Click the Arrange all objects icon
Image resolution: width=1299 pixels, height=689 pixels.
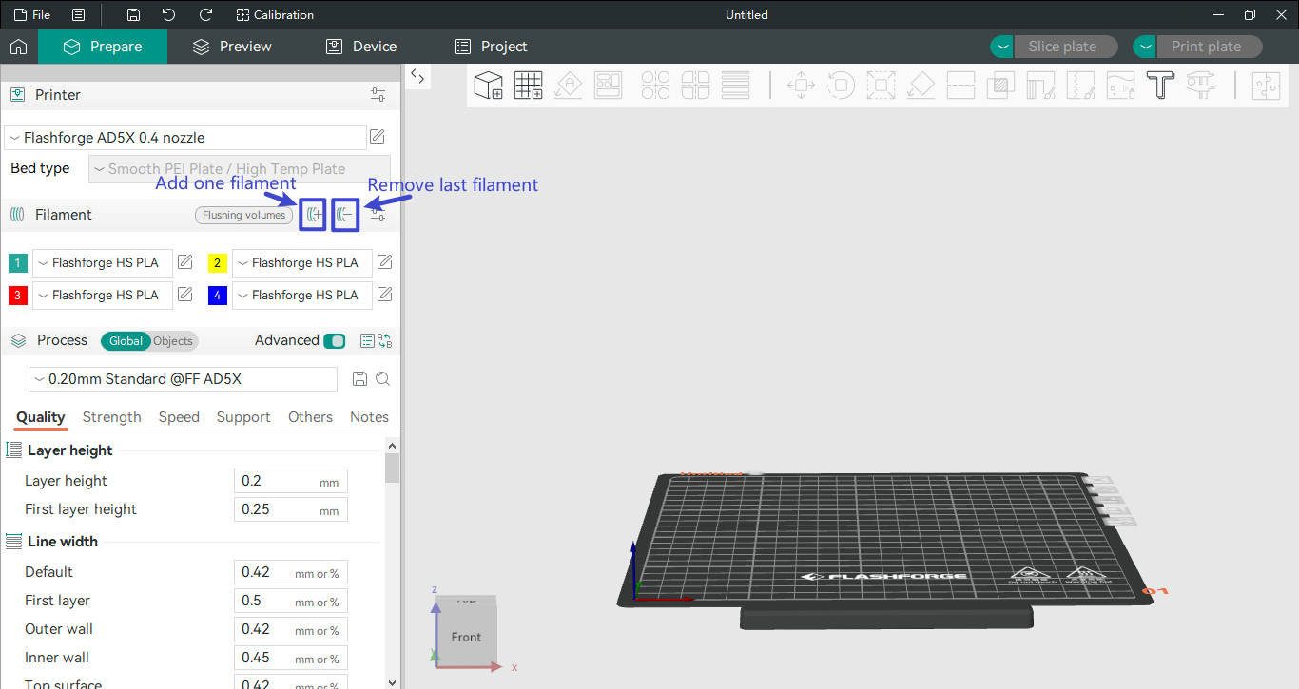[609, 86]
